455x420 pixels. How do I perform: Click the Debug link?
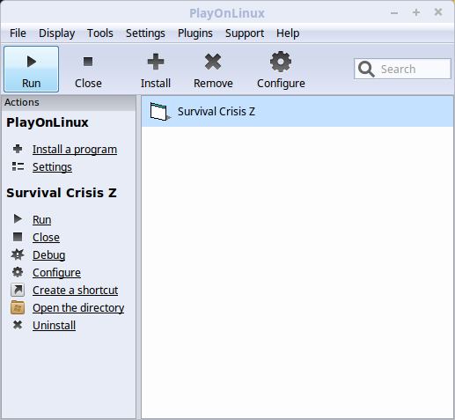click(49, 255)
